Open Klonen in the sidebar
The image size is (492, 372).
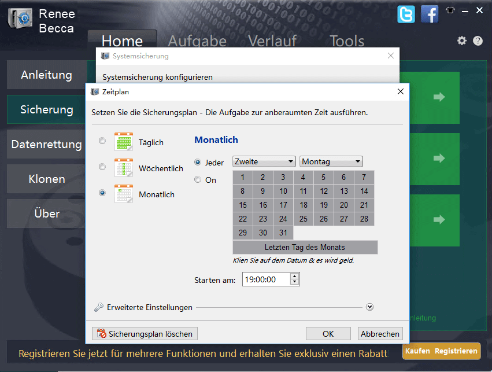tap(46, 179)
